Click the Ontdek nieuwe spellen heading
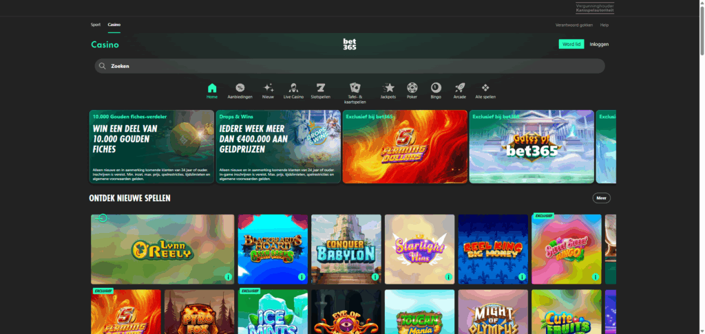The width and height of the screenshot is (705, 334). pyautogui.click(x=129, y=198)
